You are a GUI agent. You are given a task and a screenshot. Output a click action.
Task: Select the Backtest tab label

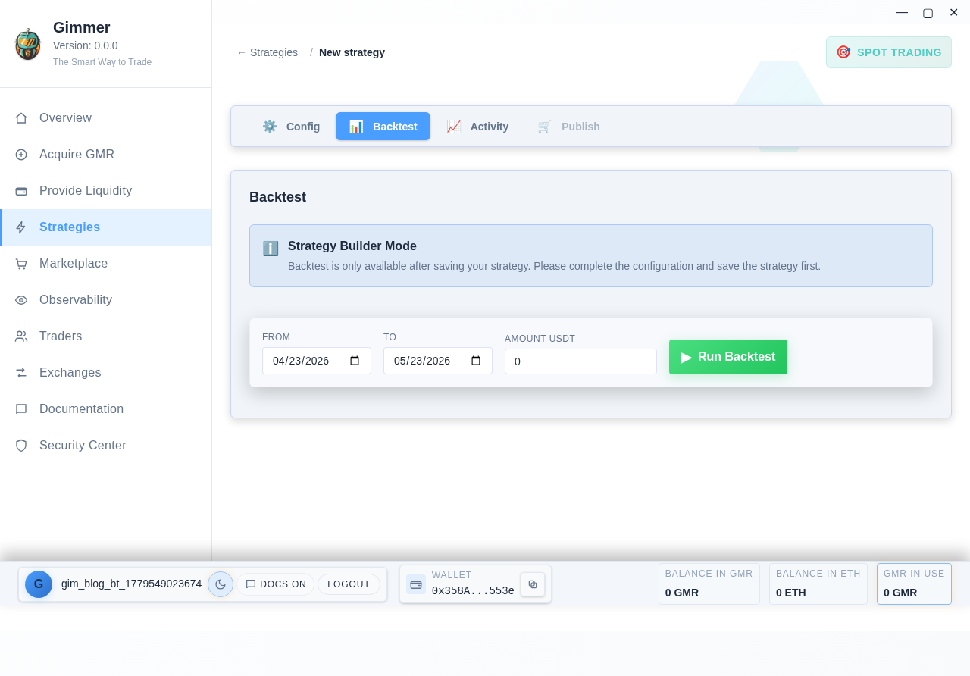click(x=395, y=127)
